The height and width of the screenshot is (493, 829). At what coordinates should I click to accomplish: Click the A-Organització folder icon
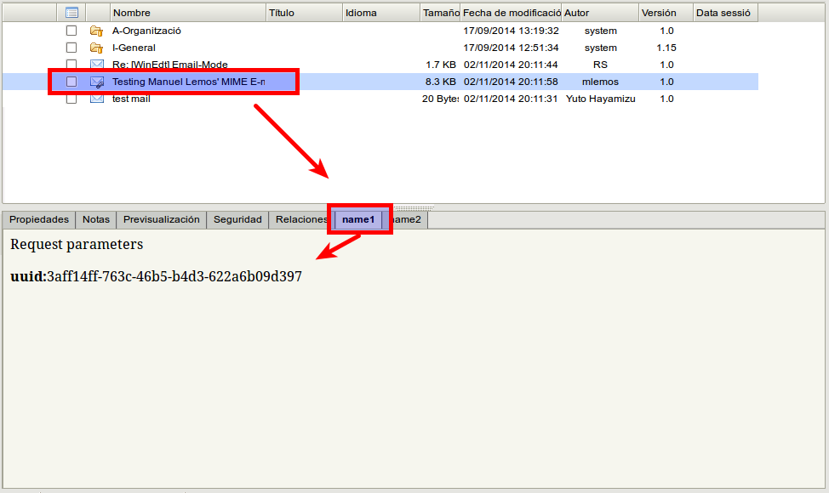[x=96, y=31]
